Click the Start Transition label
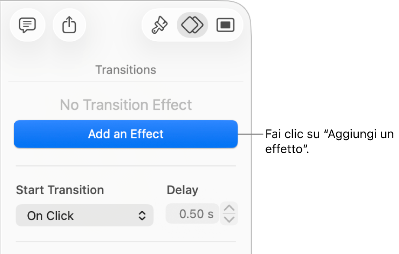 pos(60,190)
